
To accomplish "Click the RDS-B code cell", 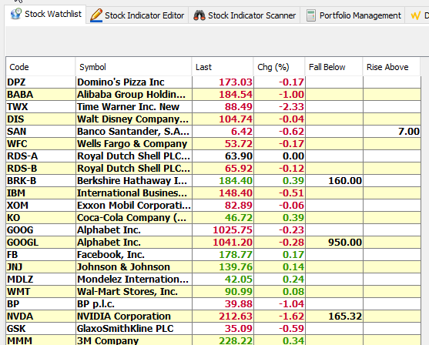I will pyautogui.click(x=41, y=168).
